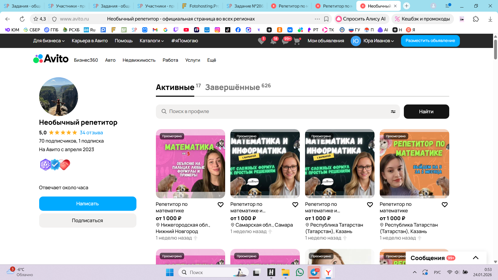The height and width of the screenshot is (280, 498).
Task: Open notifications bell icon
Action: coord(273,41)
